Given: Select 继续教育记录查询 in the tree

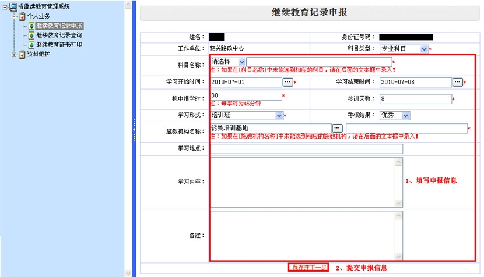Looking at the screenshot, I should (x=59, y=35).
